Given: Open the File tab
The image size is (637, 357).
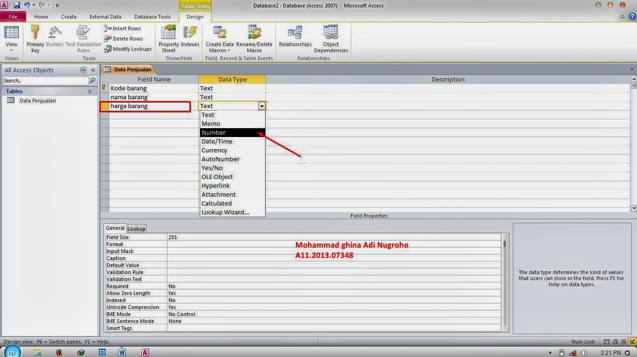Looking at the screenshot, I should point(13,17).
